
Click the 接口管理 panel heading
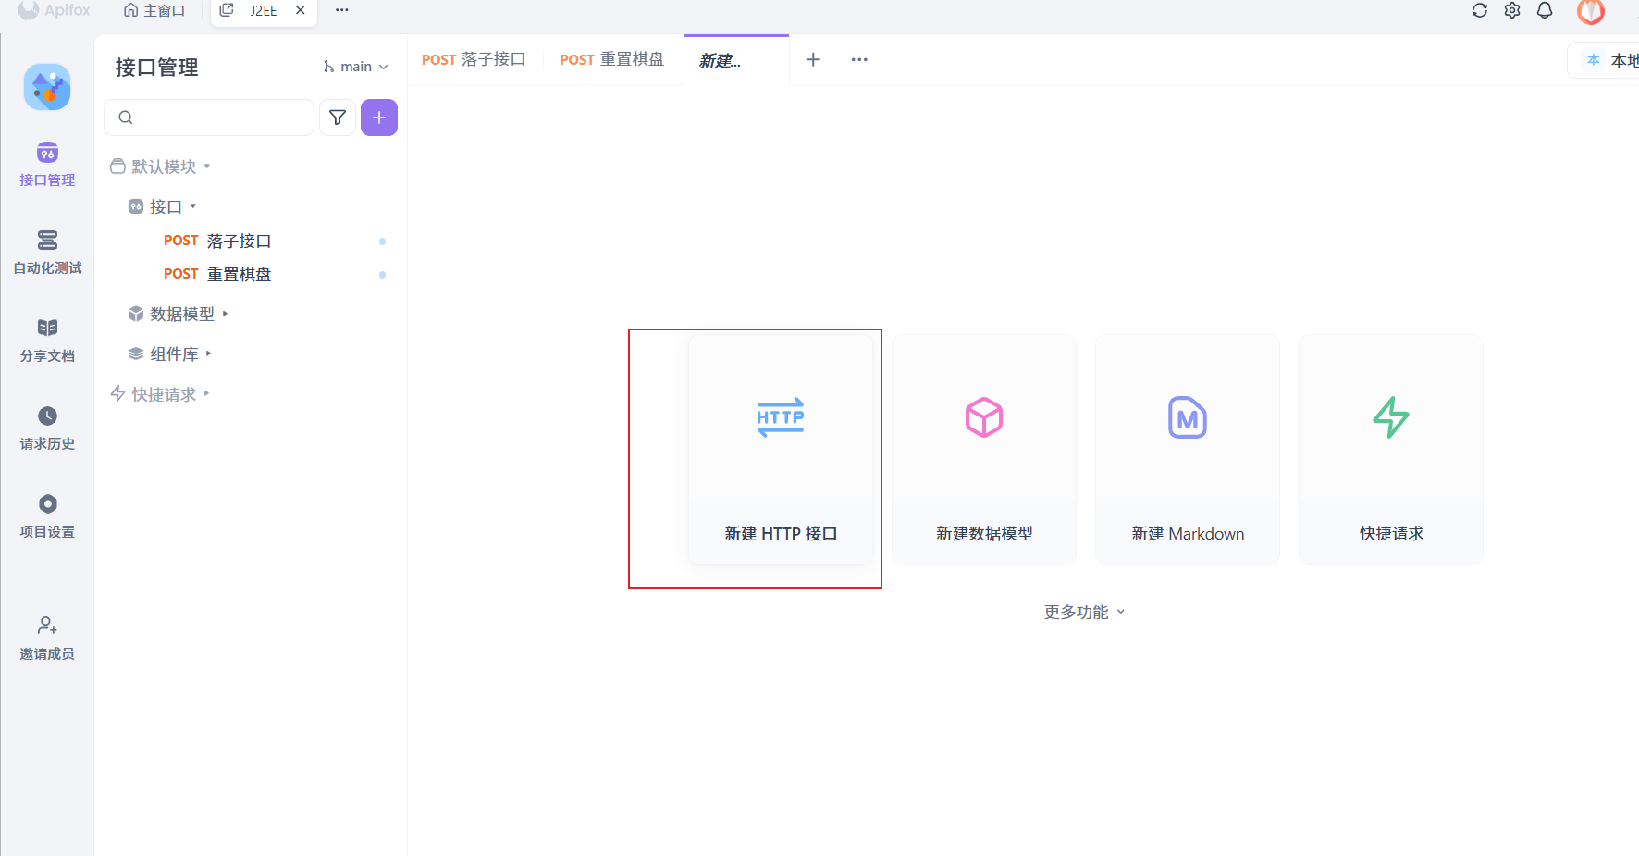pos(156,68)
